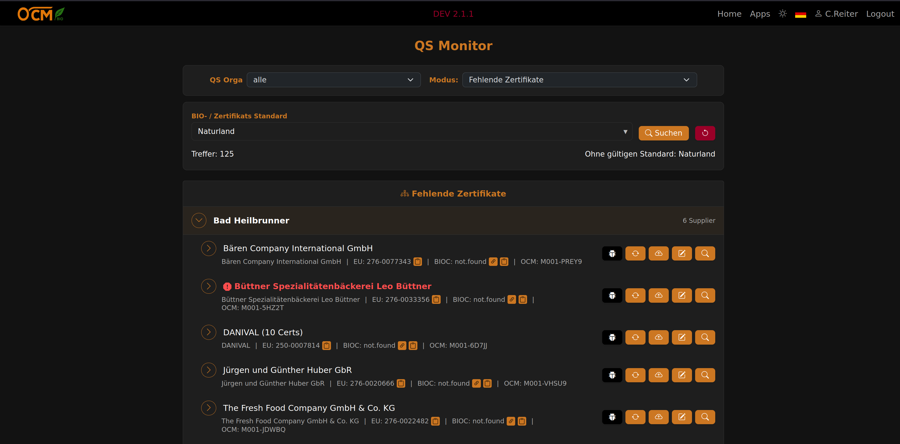Copy EU number 250-0007814

(326, 345)
